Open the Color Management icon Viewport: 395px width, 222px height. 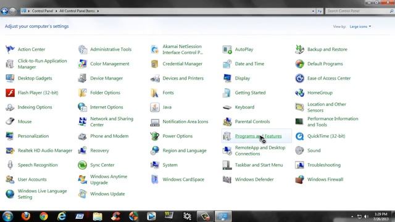82,64
